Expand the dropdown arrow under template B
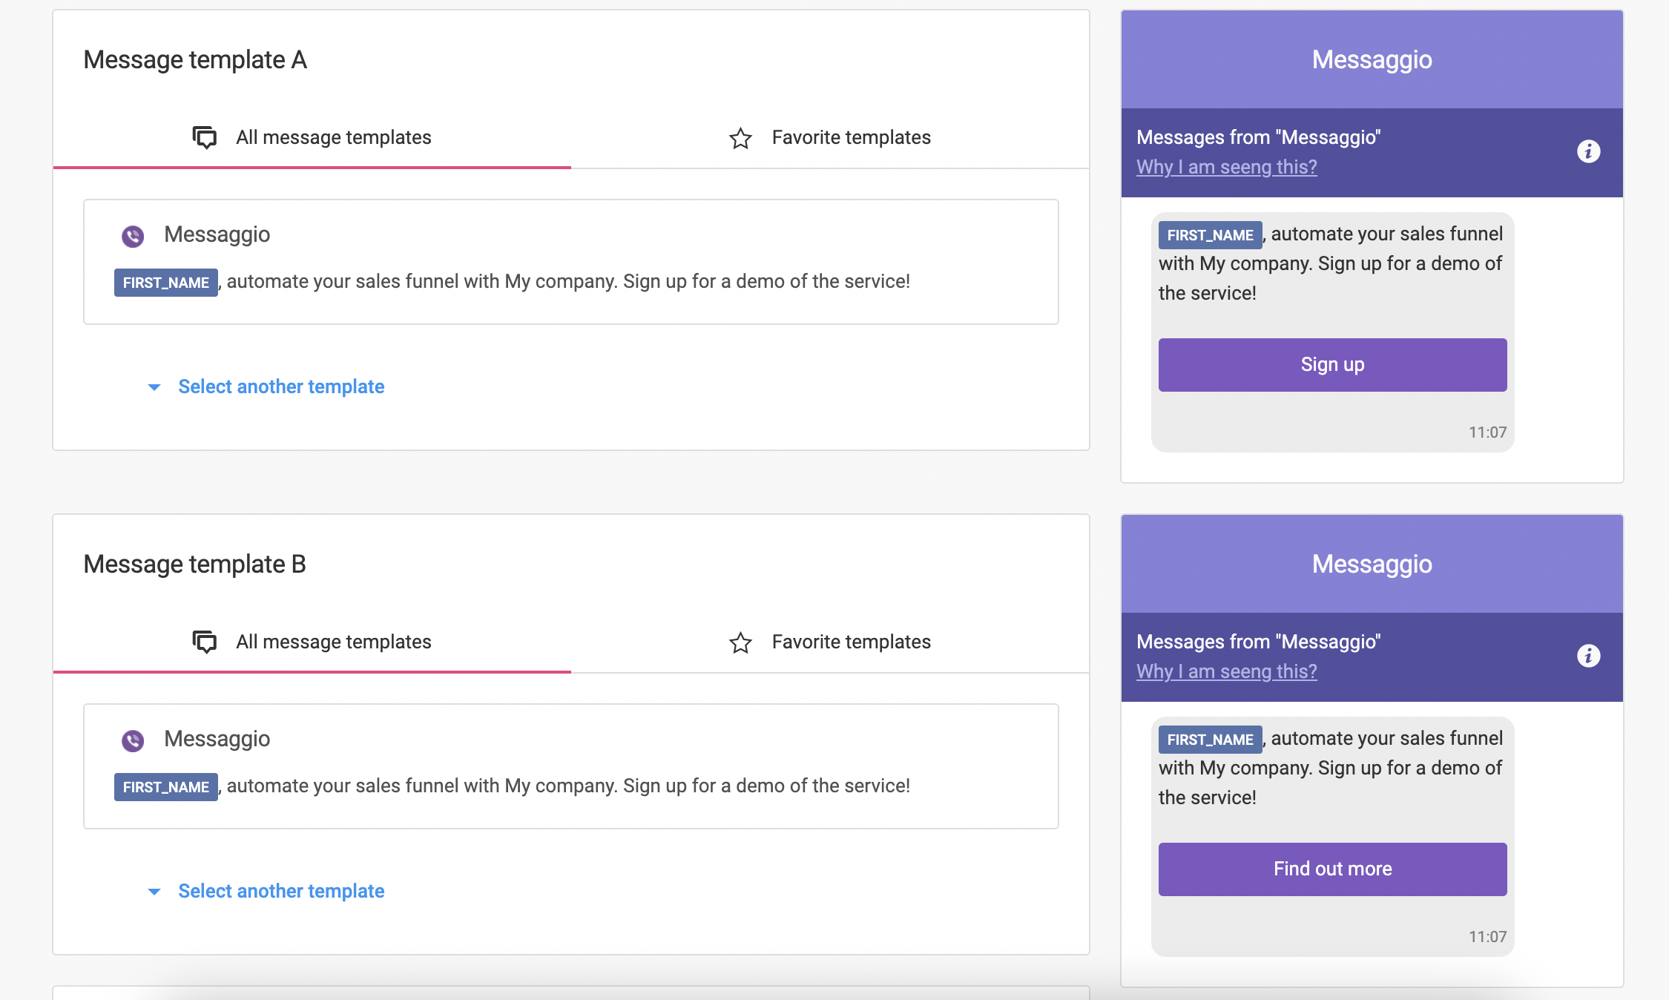This screenshot has width=1669, height=1000. (154, 892)
